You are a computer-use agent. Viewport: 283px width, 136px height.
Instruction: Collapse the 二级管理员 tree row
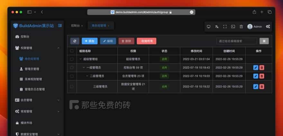[x=87, y=76]
